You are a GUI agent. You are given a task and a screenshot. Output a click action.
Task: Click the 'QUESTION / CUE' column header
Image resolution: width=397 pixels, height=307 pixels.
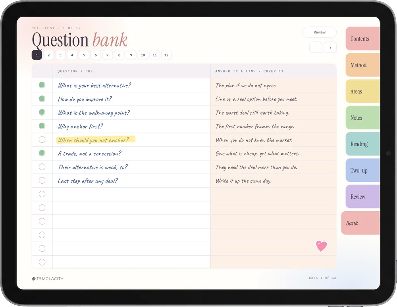[75, 71]
